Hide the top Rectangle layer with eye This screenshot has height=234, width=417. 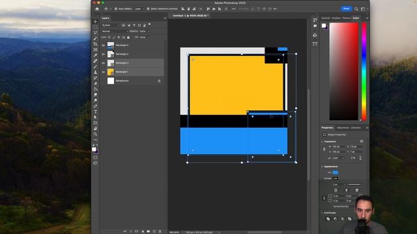click(x=103, y=45)
